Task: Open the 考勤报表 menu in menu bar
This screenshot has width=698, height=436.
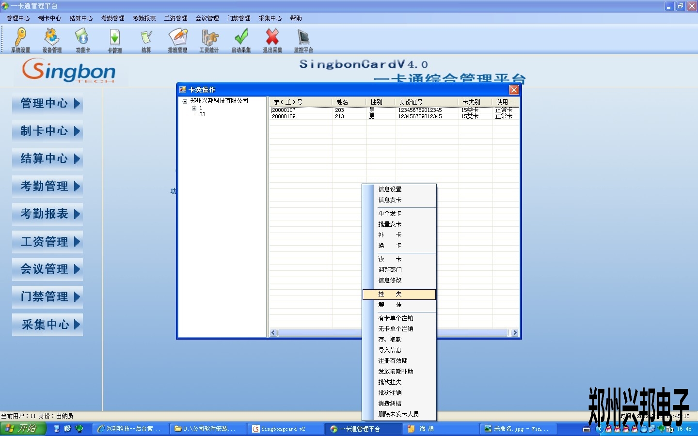Action: (144, 18)
